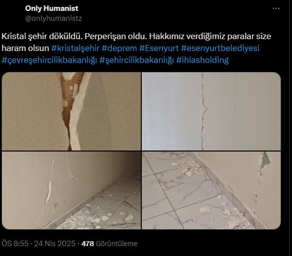View the photo of peeled wall crack
Screen dimensions: 292x256
pos(71,111)
